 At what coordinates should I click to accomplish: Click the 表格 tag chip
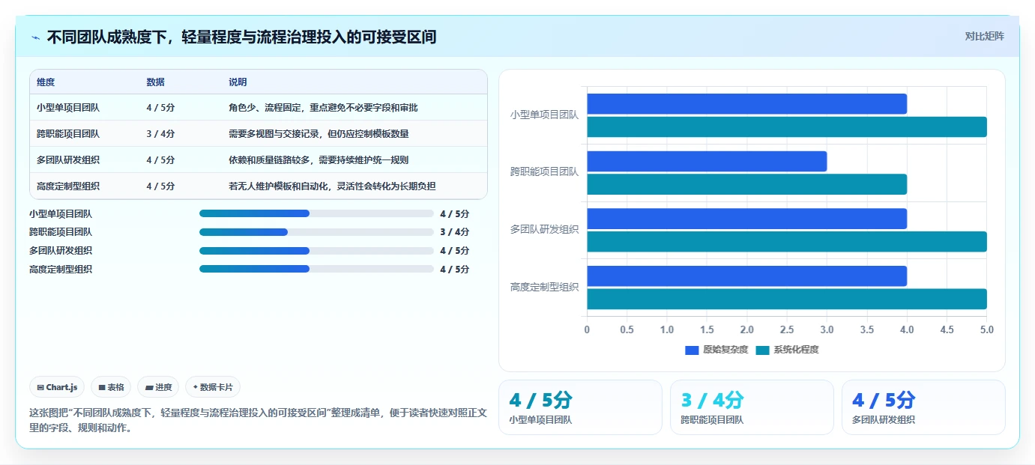tap(111, 387)
